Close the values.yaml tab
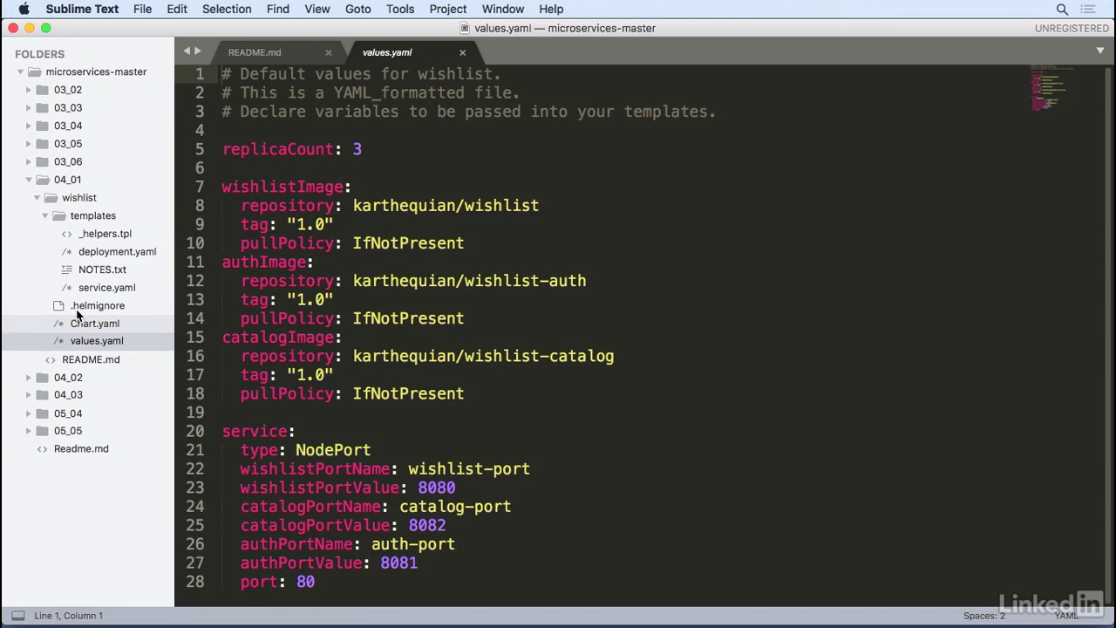The image size is (1116, 628). pyautogui.click(x=463, y=52)
